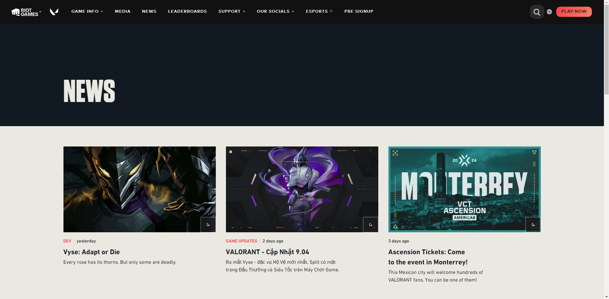
Task: Click the DEV category tag
Action: pos(67,241)
